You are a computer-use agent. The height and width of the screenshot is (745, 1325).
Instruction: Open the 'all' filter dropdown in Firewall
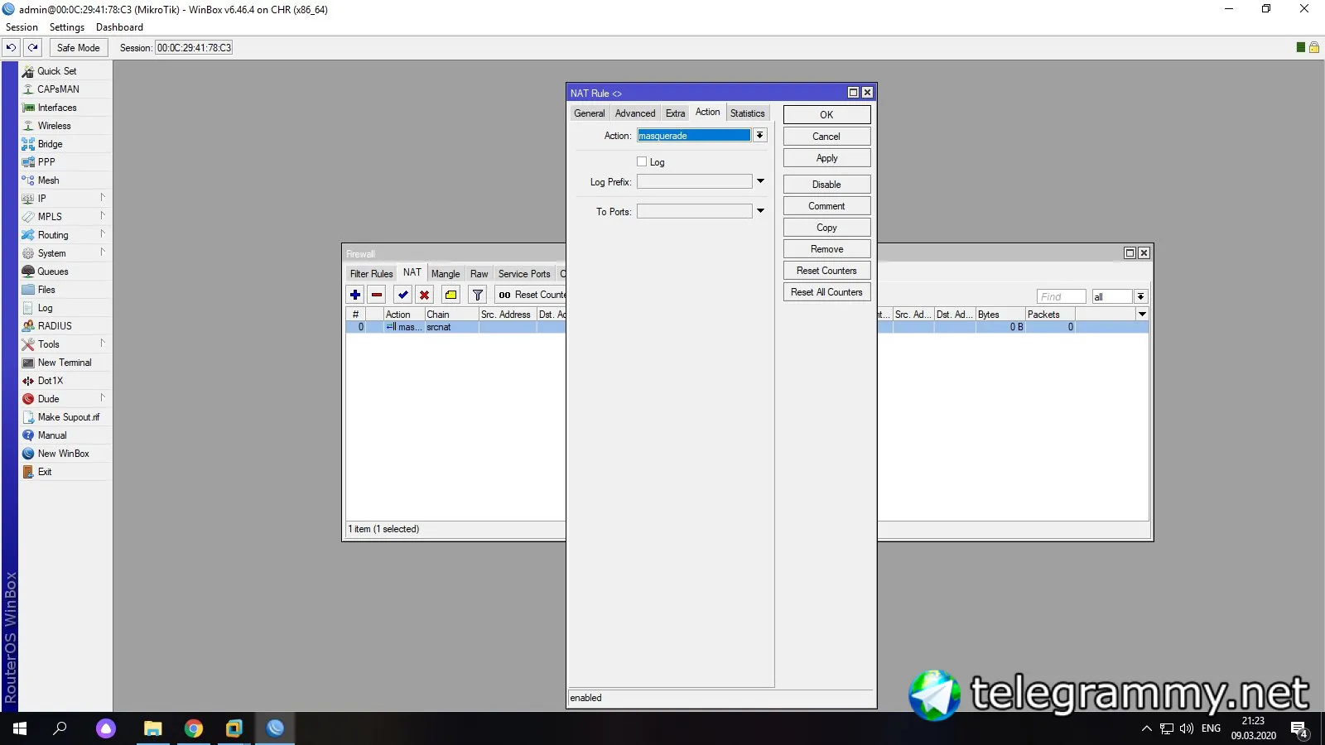point(1140,296)
